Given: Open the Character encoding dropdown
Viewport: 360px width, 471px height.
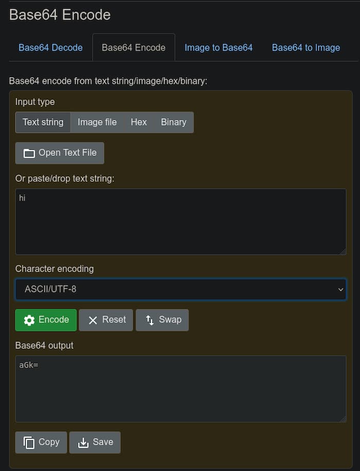Looking at the screenshot, I should pos(180,289).
